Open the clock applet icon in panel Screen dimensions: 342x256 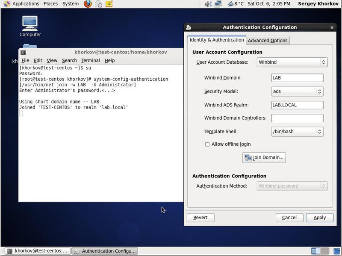269,4
